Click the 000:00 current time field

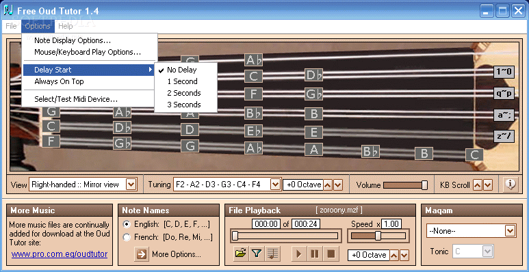pyautogui.click(x=266, y=223)
